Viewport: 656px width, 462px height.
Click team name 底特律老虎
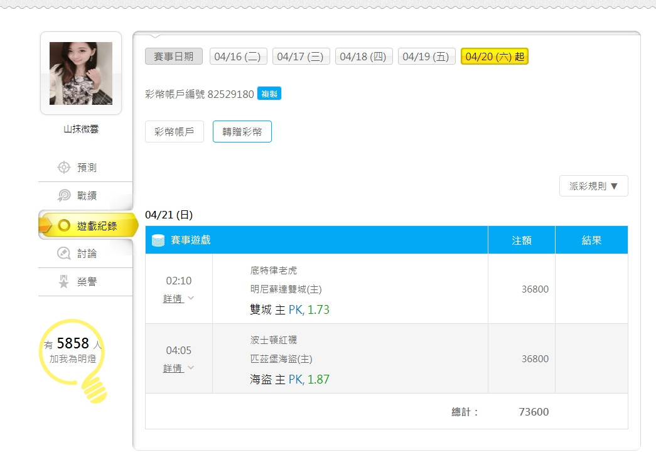(x=274, y=271)
